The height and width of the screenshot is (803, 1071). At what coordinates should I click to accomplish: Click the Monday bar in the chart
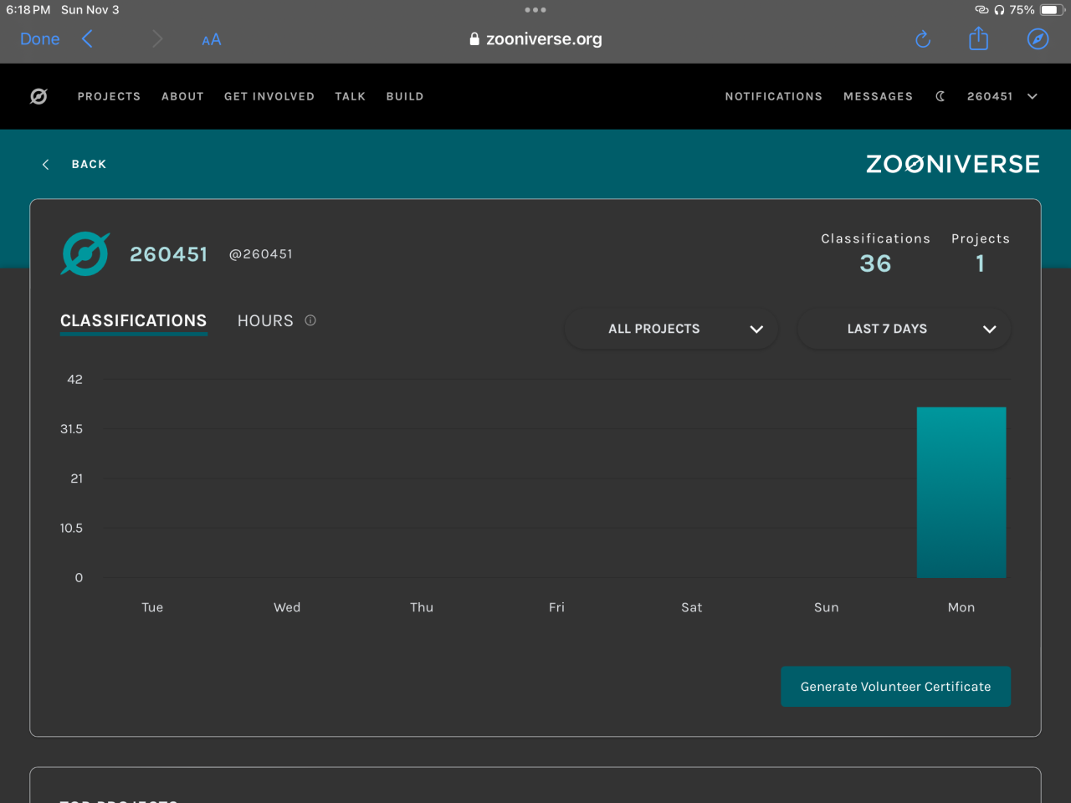(961, 493)
